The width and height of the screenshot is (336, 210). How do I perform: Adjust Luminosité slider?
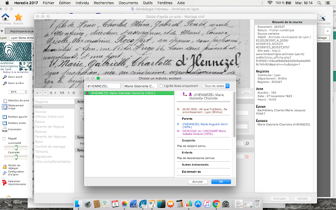(x=16, y=148)
